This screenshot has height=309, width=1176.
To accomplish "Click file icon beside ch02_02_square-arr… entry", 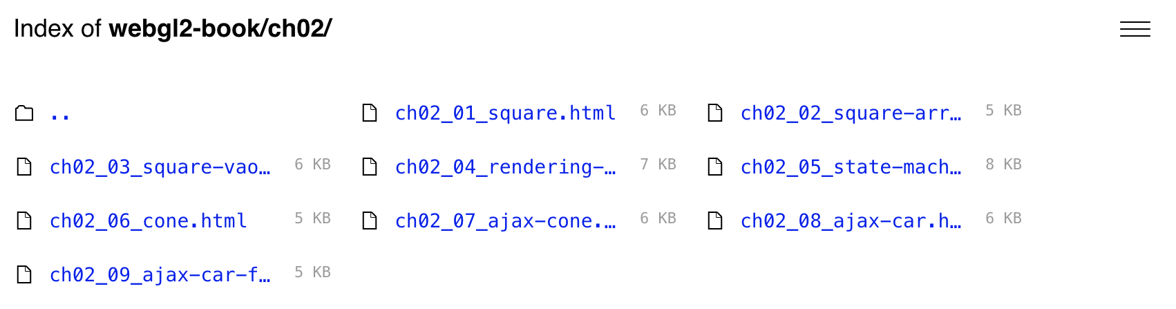I will point(715,113).
